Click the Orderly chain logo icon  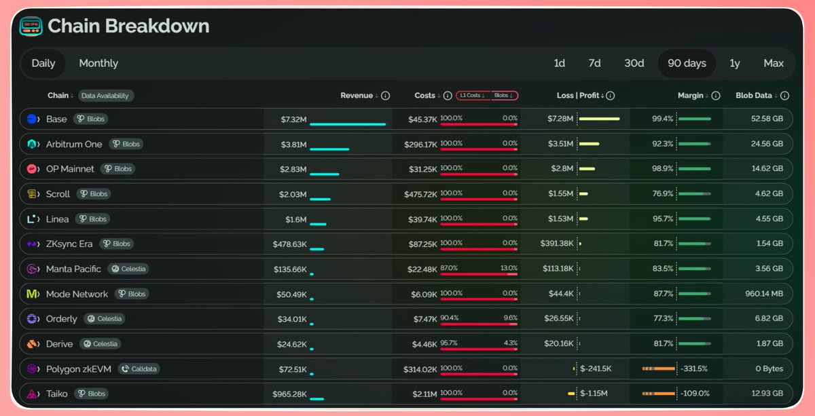pyautogui.click(x=32, y=319)
